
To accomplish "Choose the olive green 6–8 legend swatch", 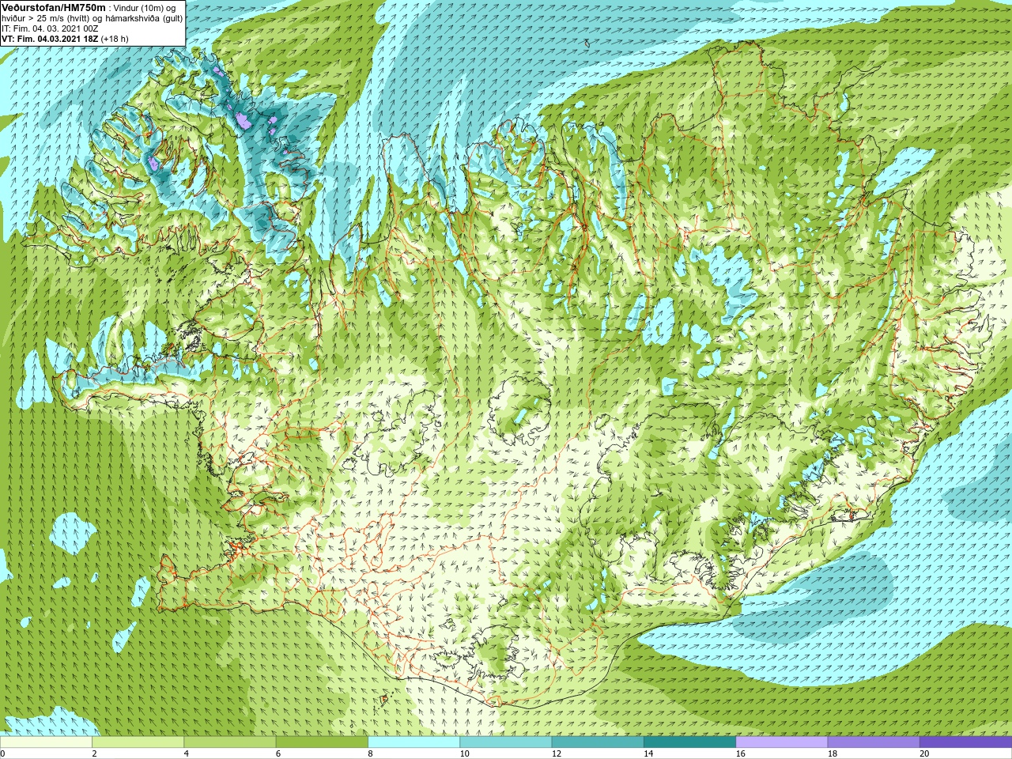I will tap(322, 742).
